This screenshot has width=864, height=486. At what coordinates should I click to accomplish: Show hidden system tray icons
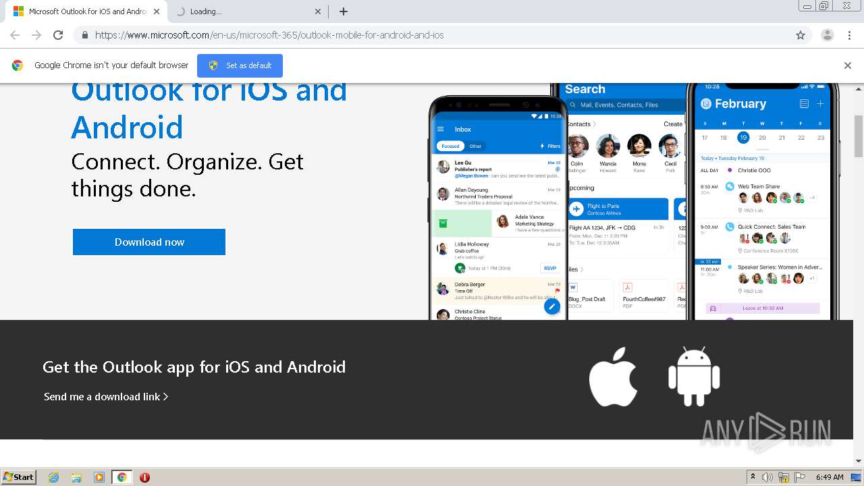[x=753, y=477]
